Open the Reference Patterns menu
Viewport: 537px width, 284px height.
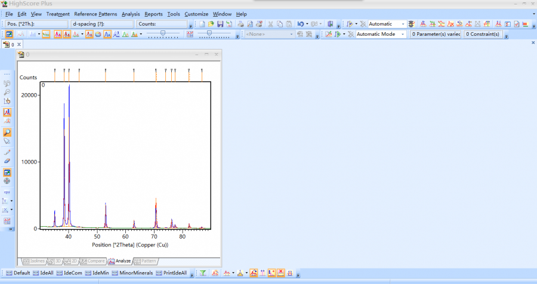tap(95, 14)
